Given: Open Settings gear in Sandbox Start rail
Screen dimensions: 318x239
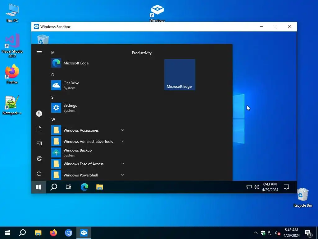Looking at the screenshot, I should [39, 158].
